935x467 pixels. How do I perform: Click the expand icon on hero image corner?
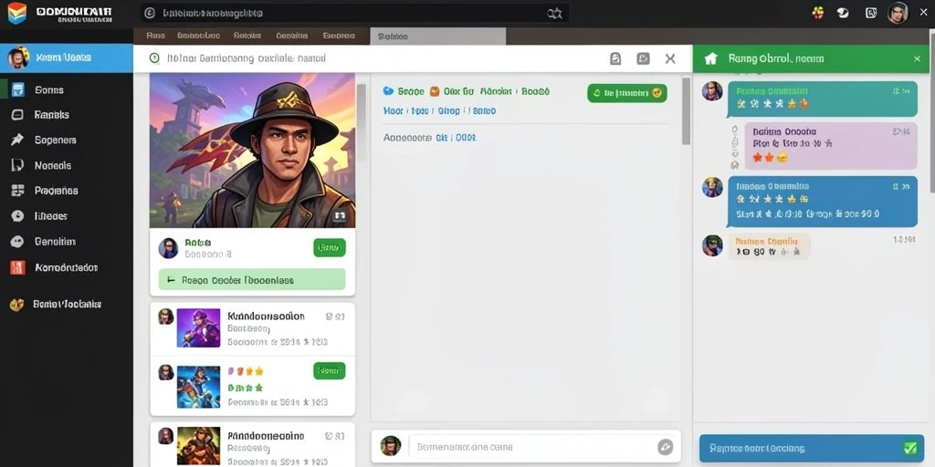(x=340, y=215)
